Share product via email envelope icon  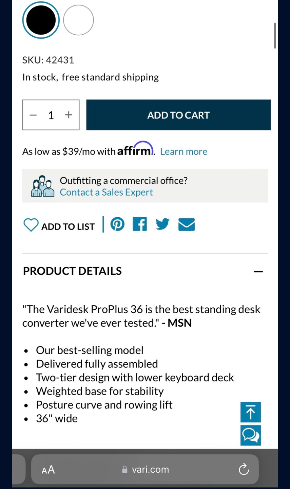(x=187, y=224)
